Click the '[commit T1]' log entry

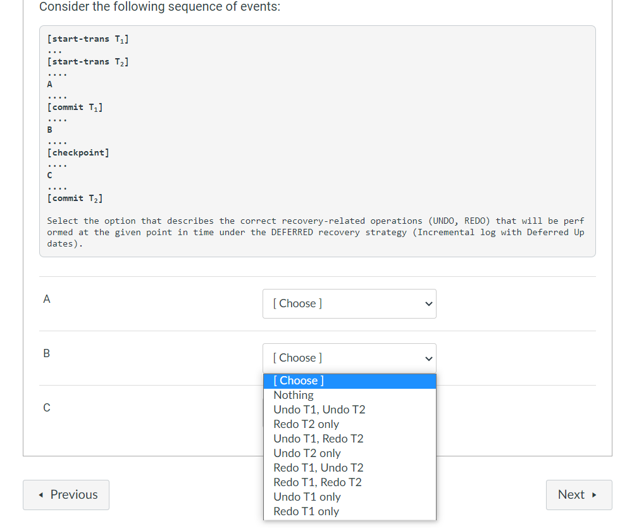[75, 107]
